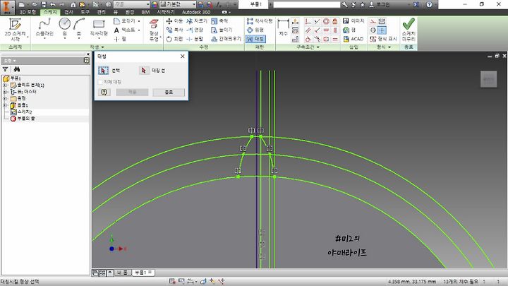Expand the Constrain (구속조건) panel dropdown

point(308,47)
